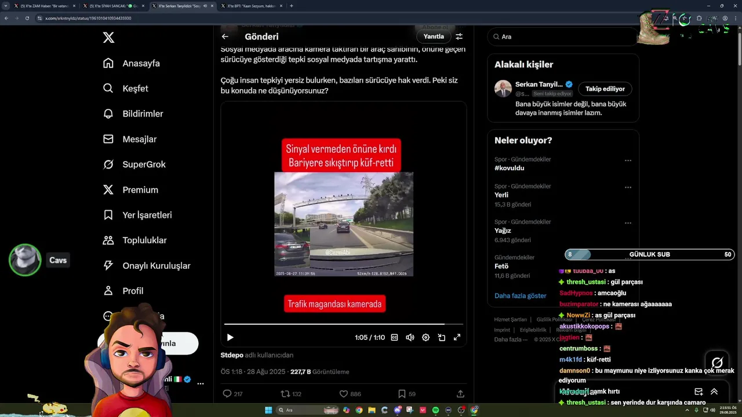
Task: Open Mesajlar messages
Action: (x=130, y=139)
